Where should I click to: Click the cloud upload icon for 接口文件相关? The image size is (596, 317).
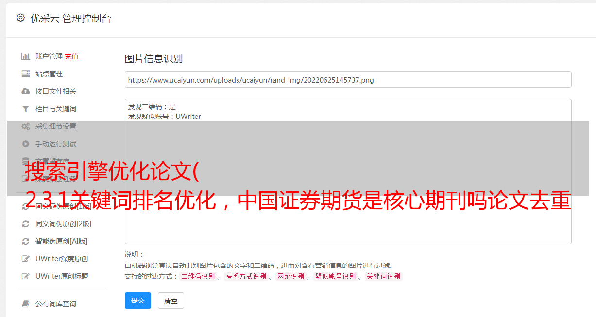tap(26, 91)
